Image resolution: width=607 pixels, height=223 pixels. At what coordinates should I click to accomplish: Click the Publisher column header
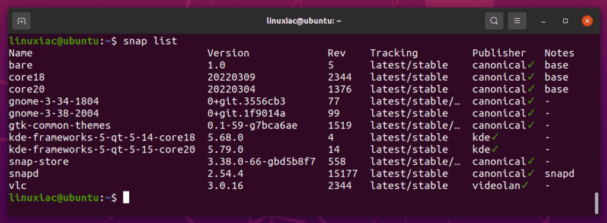coord(499,53)
